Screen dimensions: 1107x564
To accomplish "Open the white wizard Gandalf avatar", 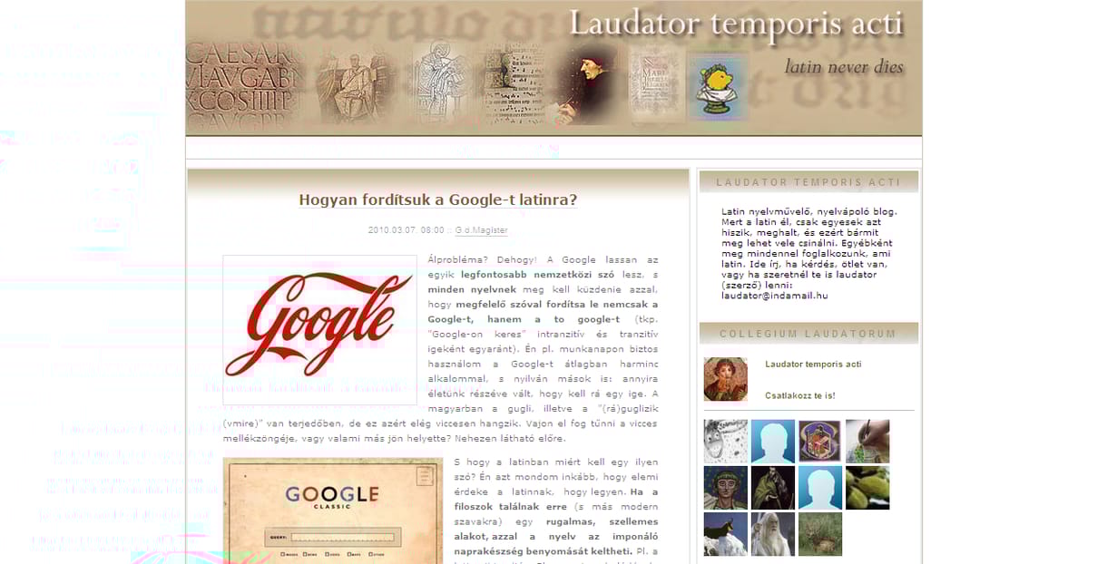I will tap(773, 534).
